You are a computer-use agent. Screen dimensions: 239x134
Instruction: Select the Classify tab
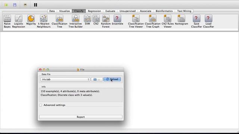click(x=79, y=11)
